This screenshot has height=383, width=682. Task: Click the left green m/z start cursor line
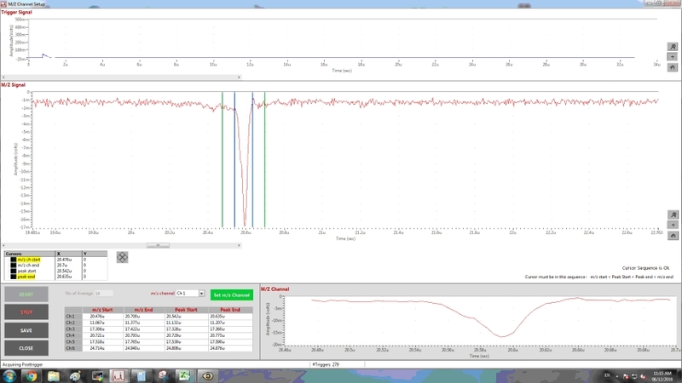click(x=223, y=161)
